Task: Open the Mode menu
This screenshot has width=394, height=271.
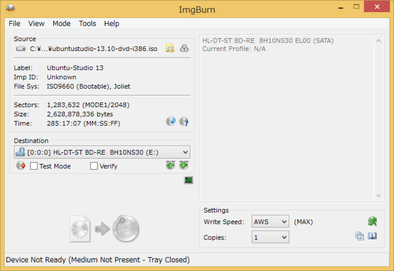Action: pos(62,24)
